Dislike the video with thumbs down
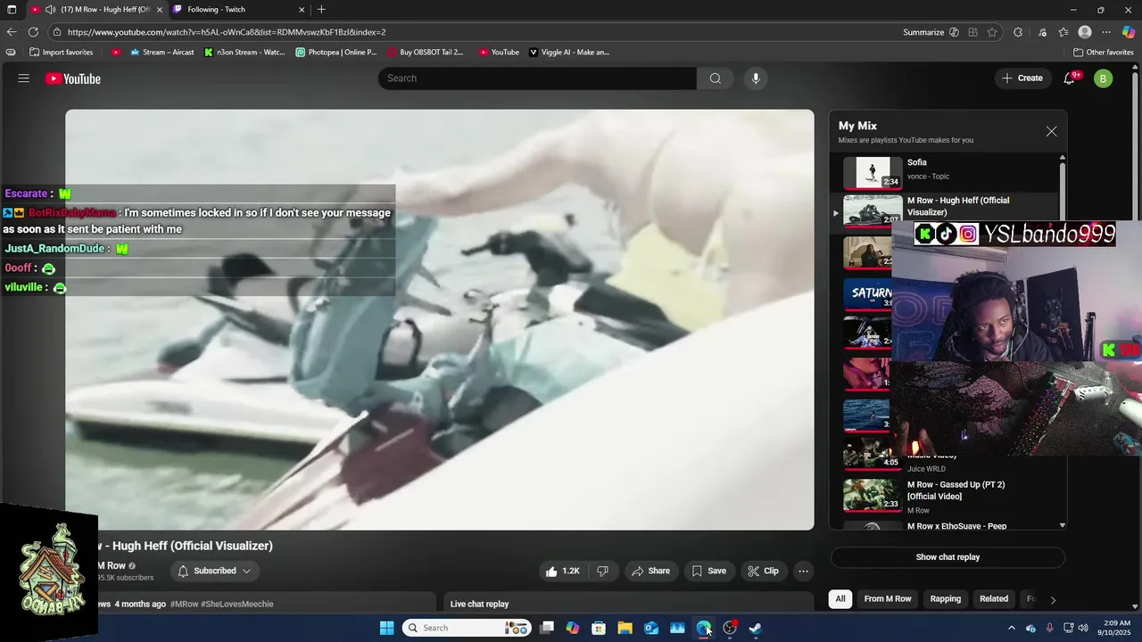This screenshot has width=1142, height=642. (x=603, y=571)
